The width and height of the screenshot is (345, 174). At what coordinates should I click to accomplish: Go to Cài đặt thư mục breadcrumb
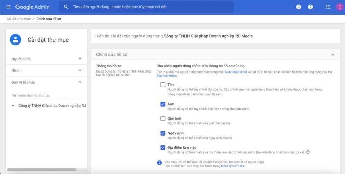pos(19,19)
